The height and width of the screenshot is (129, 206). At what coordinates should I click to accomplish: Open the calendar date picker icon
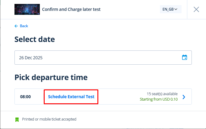185,57
